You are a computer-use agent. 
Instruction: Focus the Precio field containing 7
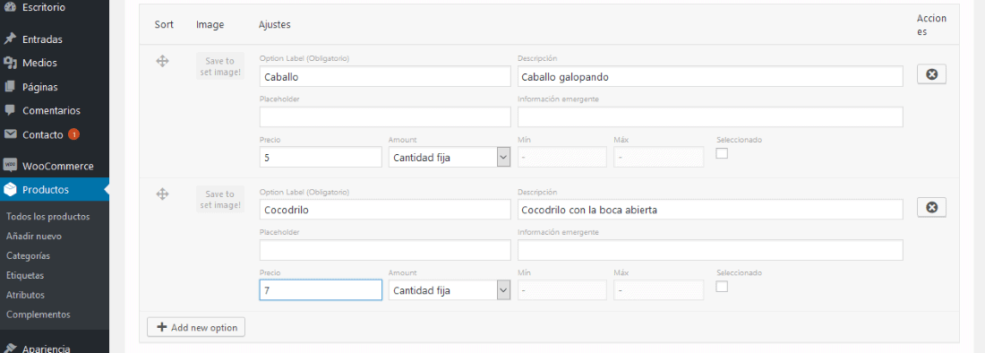point(321,290)
